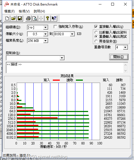Click the four-arrow move toolbar icon

(41, 19)
